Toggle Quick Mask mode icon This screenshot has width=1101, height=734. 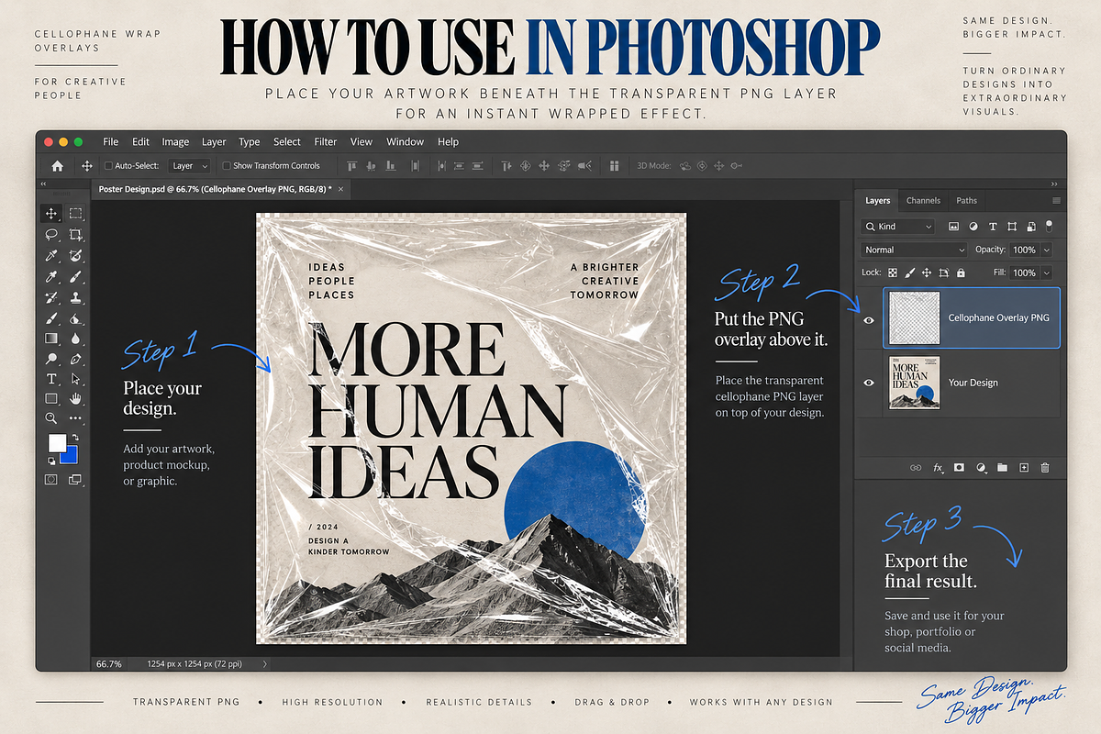coord(51,479)
